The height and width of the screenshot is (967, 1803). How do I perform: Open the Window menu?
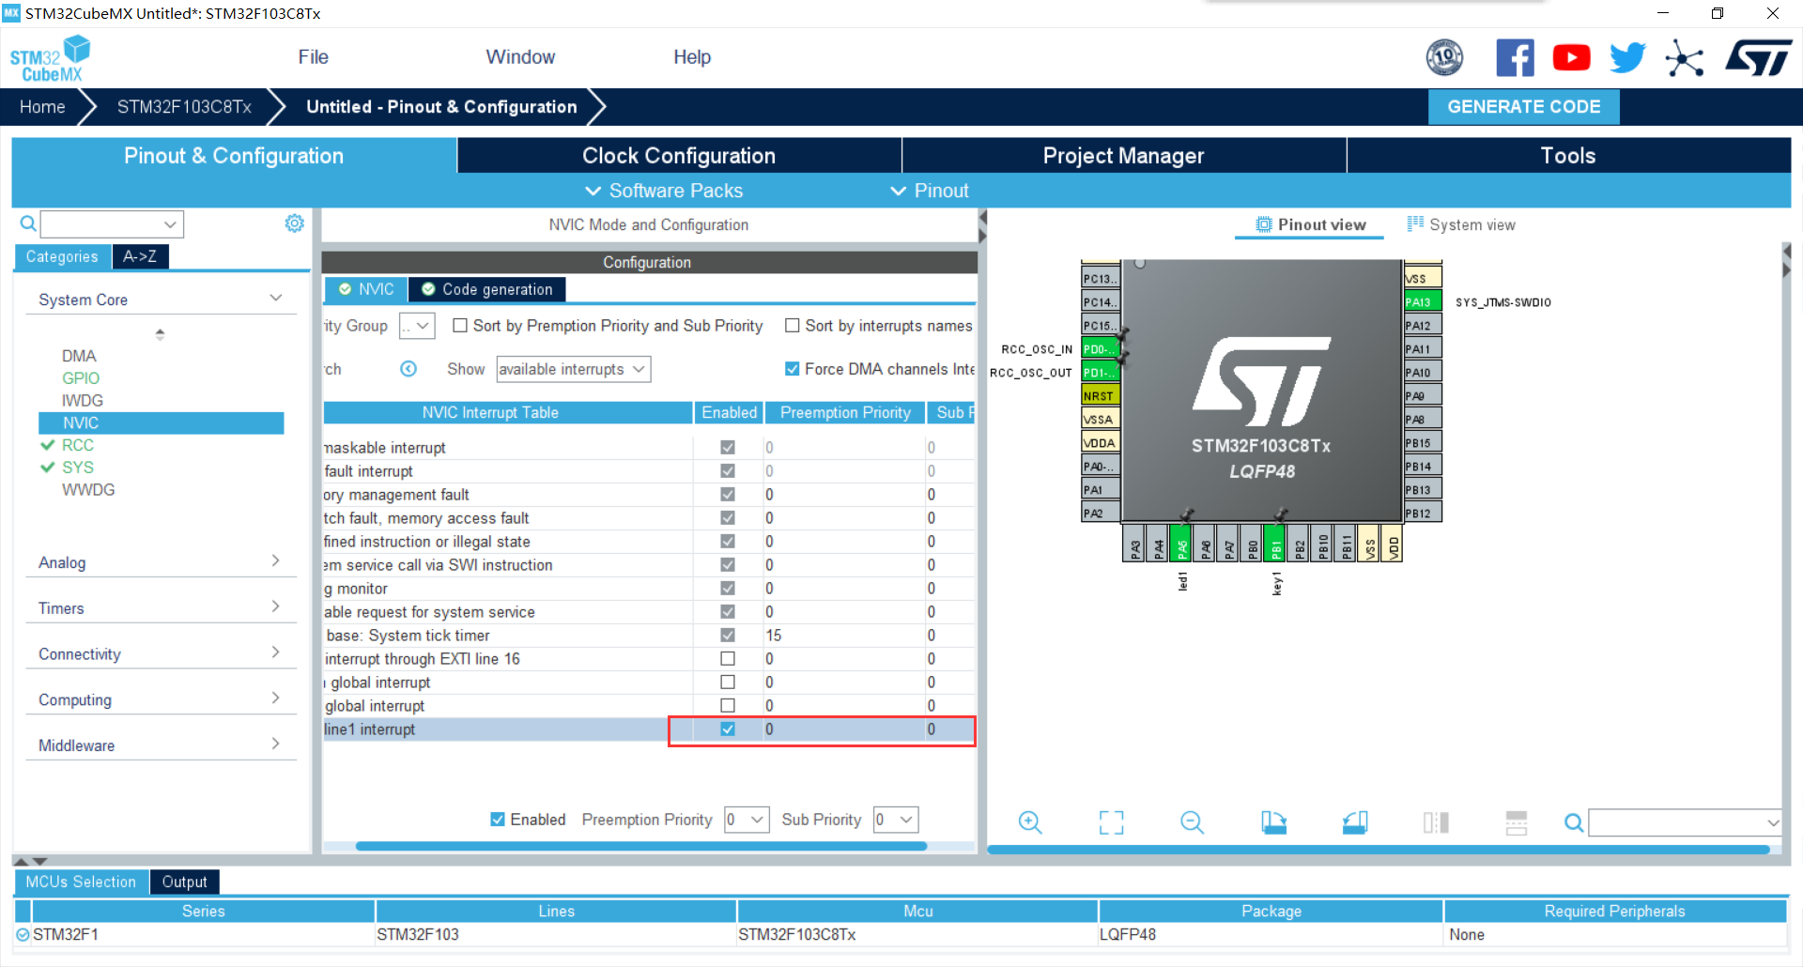(520, 57)
